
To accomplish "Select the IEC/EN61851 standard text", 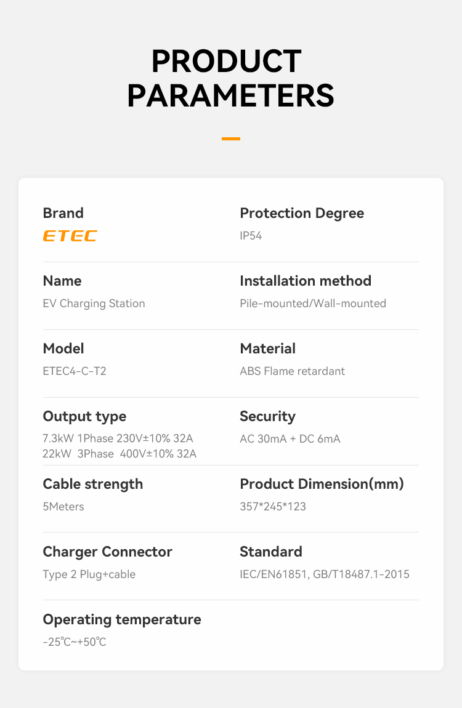I will tap(274, 574).
